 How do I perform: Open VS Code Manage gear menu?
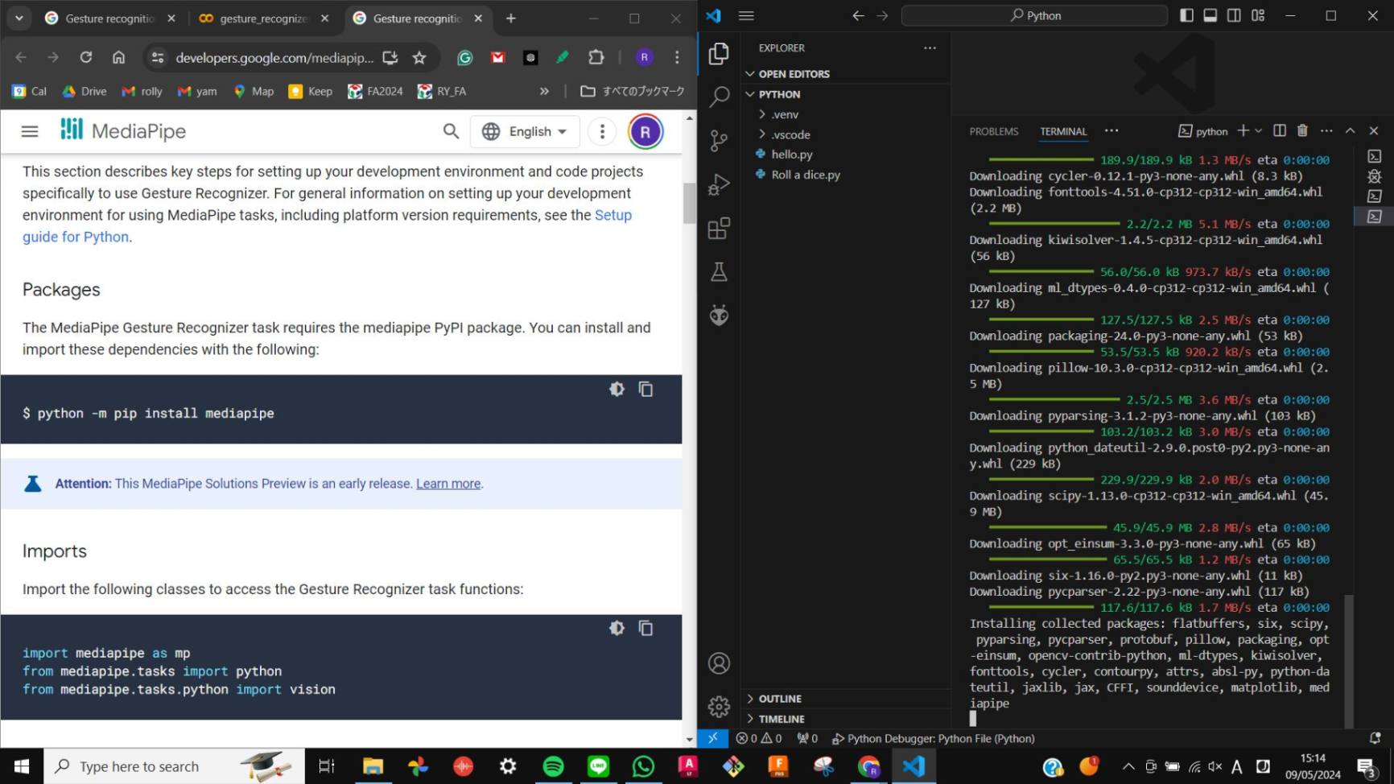pyautogui.click(x=719, y=707)
